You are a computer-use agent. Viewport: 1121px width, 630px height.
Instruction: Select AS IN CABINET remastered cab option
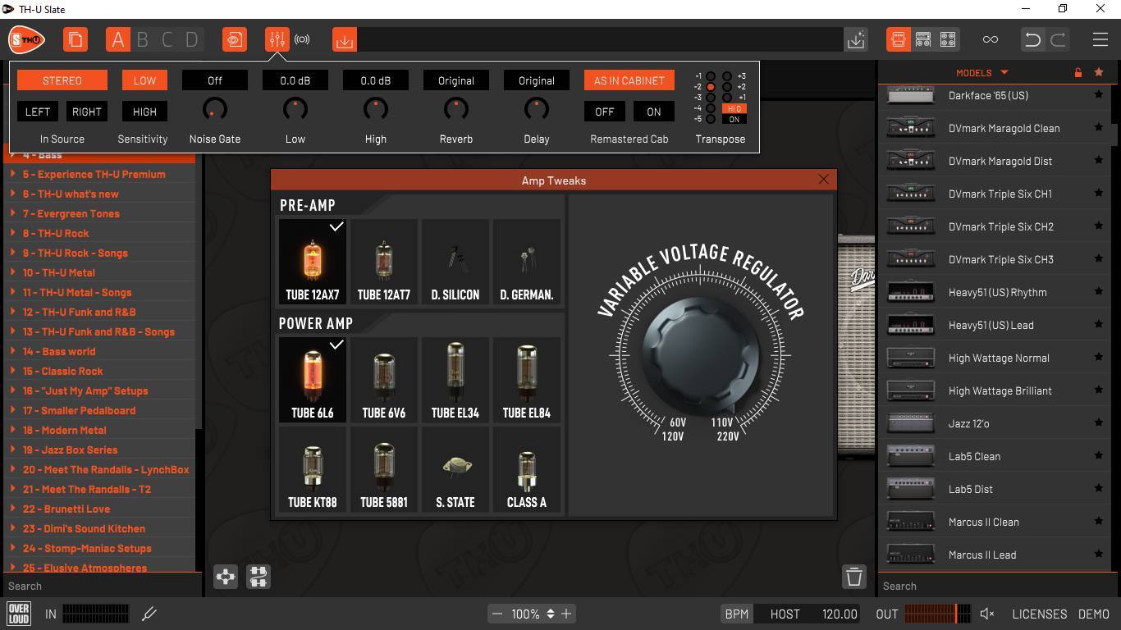coord(629,80)
